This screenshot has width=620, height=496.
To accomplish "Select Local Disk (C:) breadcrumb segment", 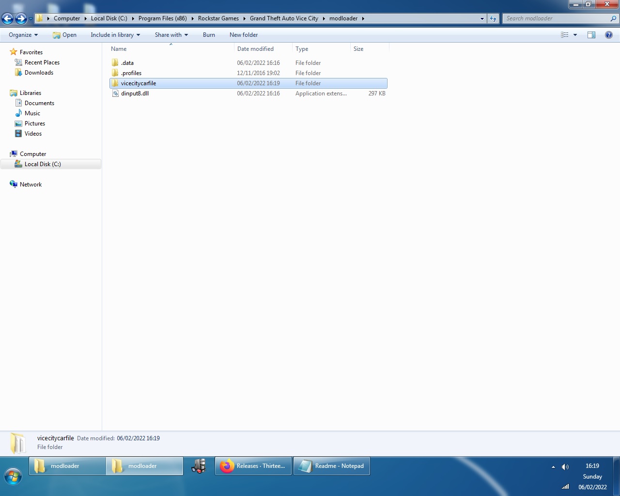I will [x=109, y=18].
